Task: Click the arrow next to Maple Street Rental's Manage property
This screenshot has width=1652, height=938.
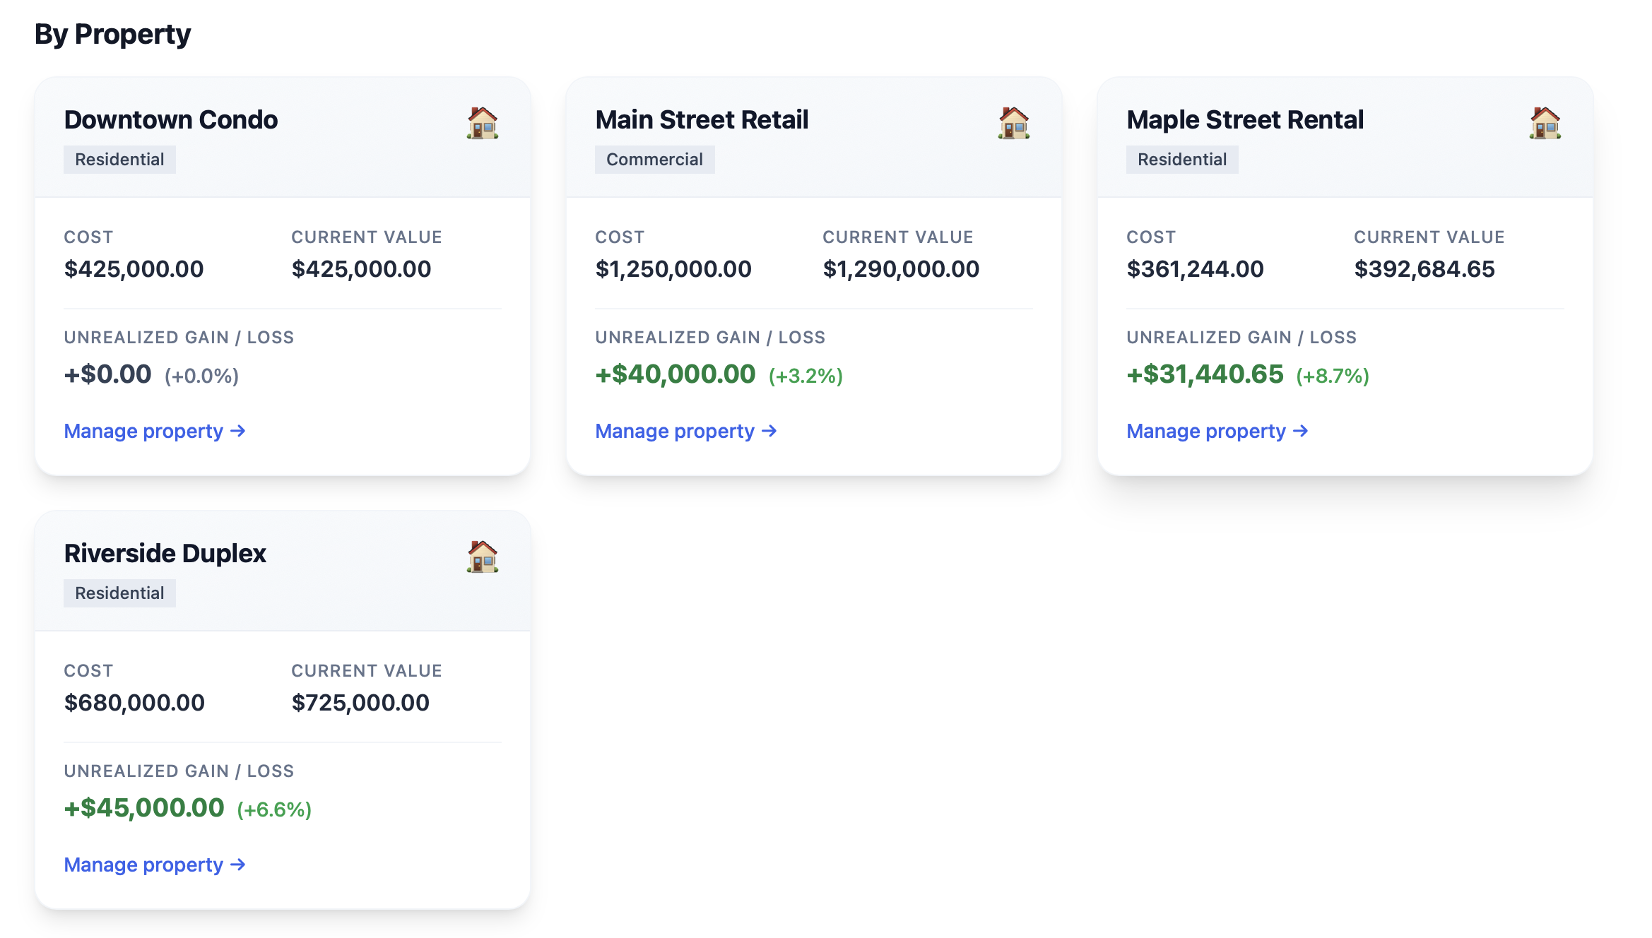Action: coord(1302,431)
